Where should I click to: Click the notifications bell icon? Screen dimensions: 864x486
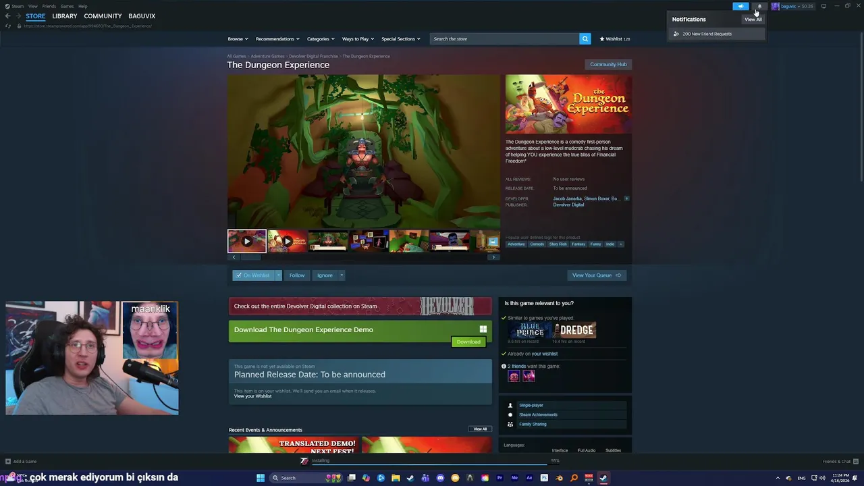[x=759, y=6]
